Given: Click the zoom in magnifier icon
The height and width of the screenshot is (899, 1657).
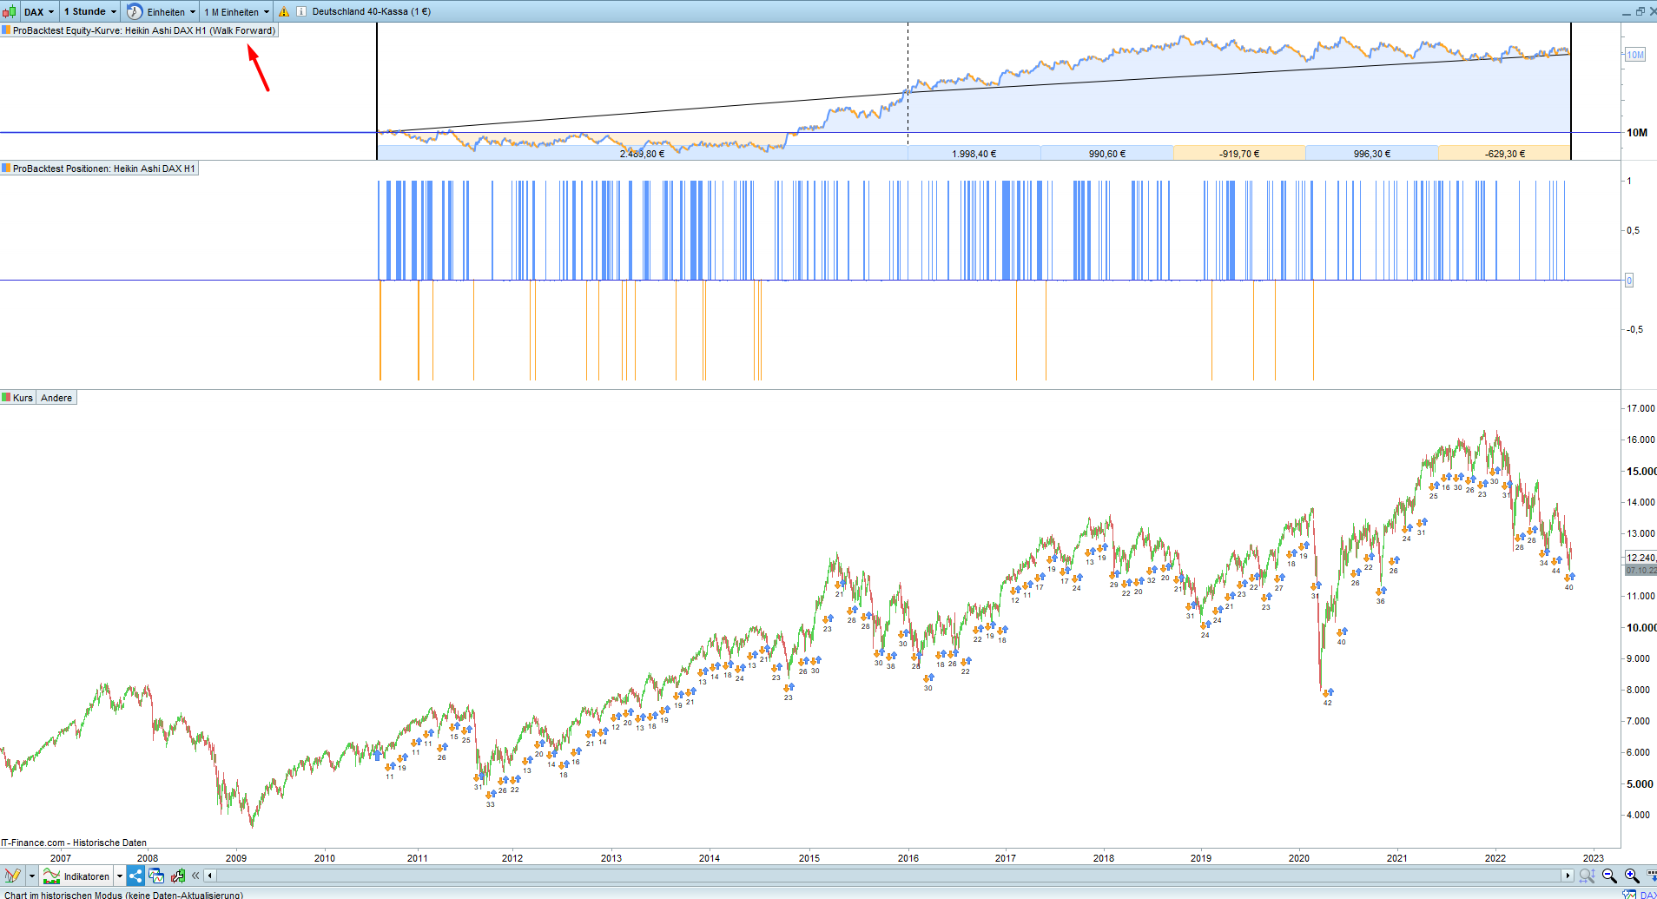Looking at the screenshot, I should 1632,876.
